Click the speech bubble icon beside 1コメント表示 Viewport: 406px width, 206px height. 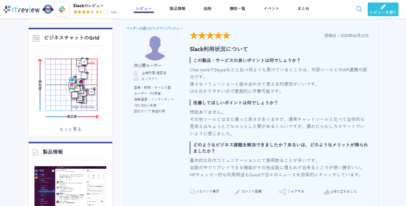193,191
